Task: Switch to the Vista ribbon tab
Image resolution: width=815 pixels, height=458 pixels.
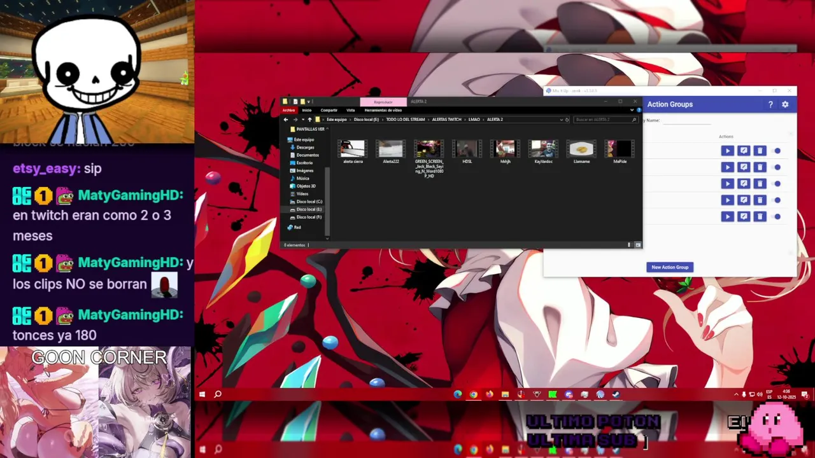Action: coord(350,110)
